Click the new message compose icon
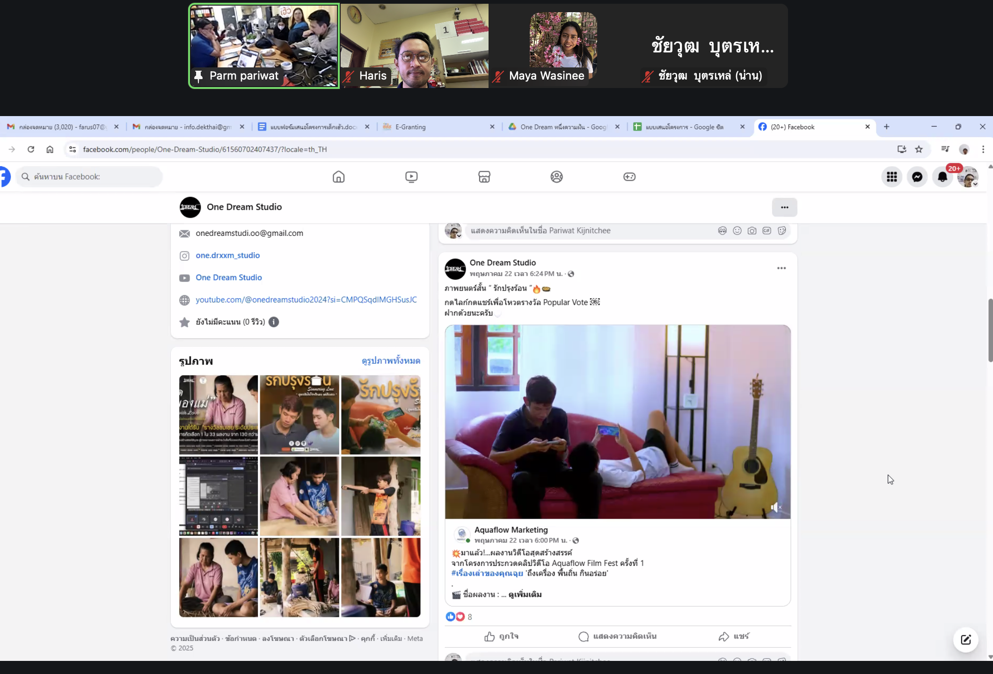 click(966, 640)
